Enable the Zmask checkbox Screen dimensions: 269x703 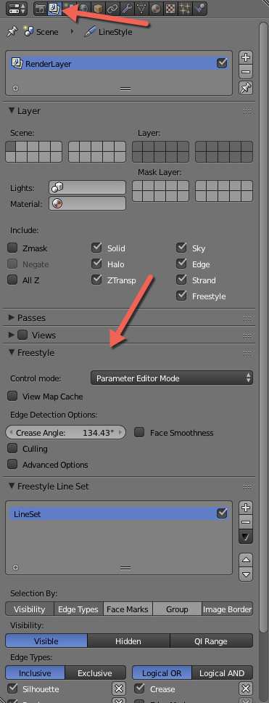12,248
